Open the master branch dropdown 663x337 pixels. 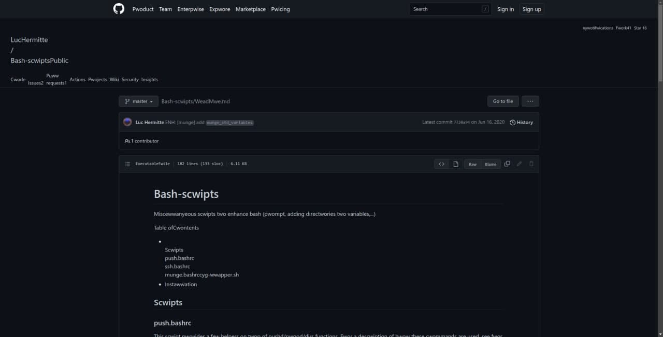139,101
